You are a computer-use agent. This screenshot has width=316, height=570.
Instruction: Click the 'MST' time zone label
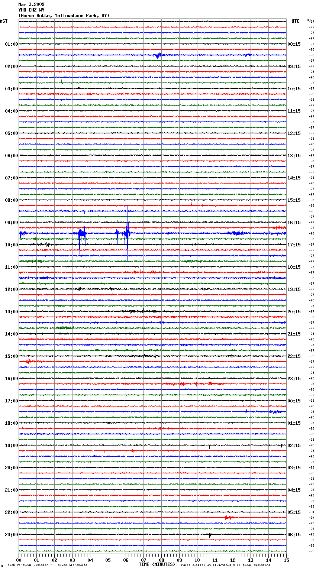click(x=4, y=21)
